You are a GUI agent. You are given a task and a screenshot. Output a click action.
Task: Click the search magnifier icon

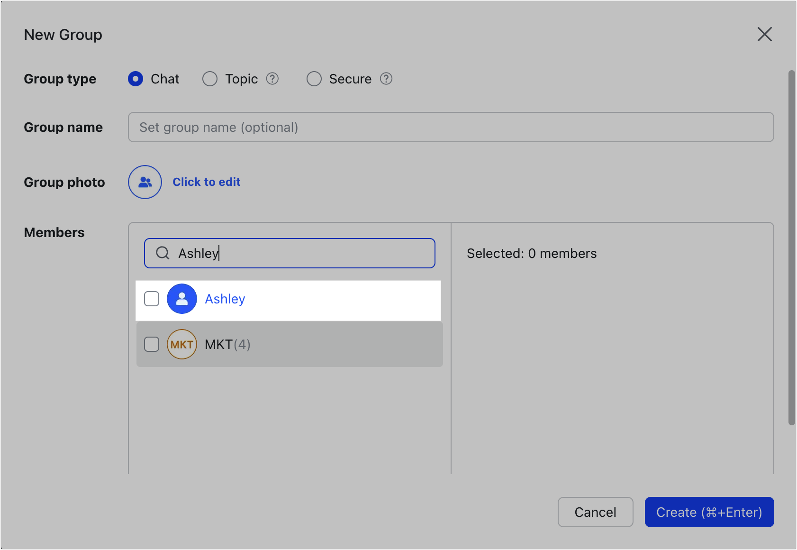click(x=163, y=253)
